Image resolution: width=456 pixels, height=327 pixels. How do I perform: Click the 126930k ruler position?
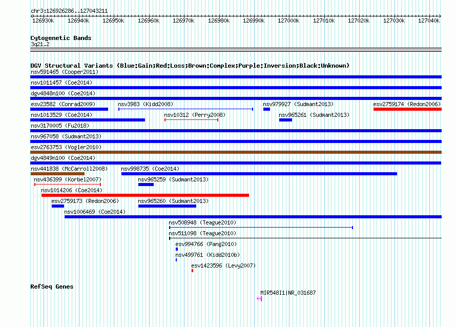(43, 21)
